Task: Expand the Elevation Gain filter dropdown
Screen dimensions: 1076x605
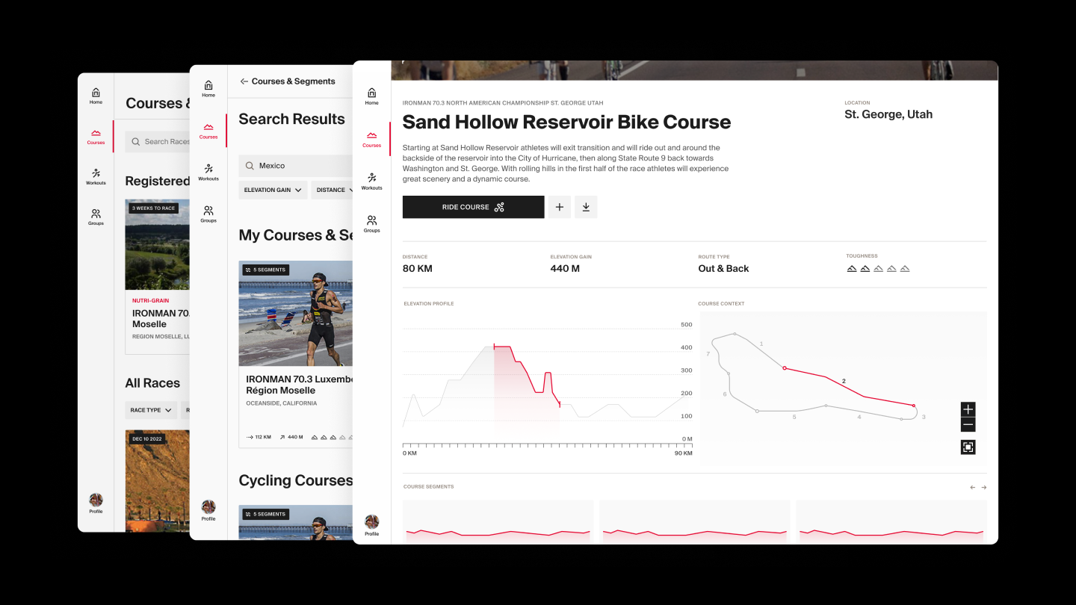Action: pos(273,190)
